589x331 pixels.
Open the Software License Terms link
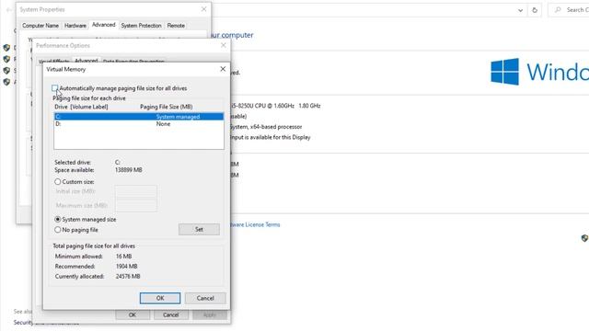256,224
